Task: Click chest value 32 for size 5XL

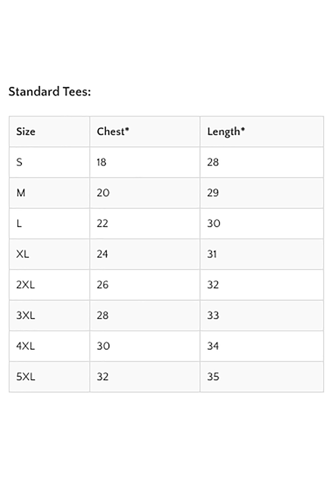Action: [x=102, y=377]
